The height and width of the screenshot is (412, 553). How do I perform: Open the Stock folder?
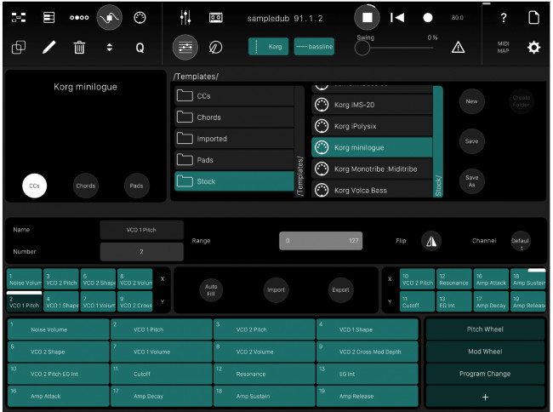(234, 181)
